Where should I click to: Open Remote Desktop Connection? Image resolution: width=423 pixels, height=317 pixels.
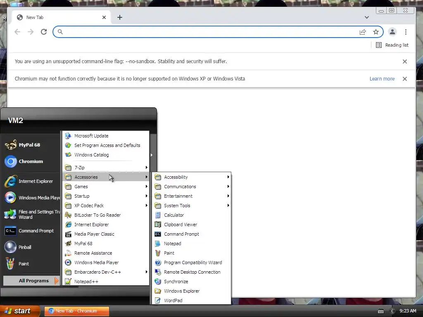pos(192,272)
